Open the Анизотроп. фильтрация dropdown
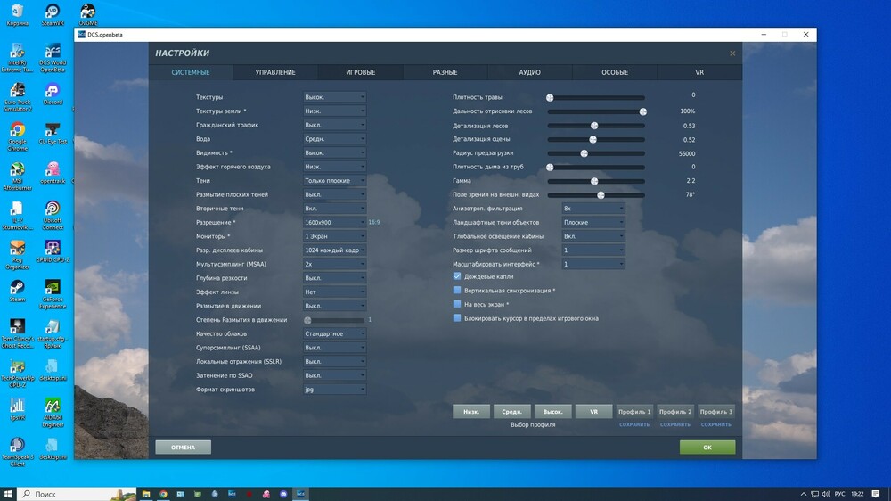 click(593, 208)
